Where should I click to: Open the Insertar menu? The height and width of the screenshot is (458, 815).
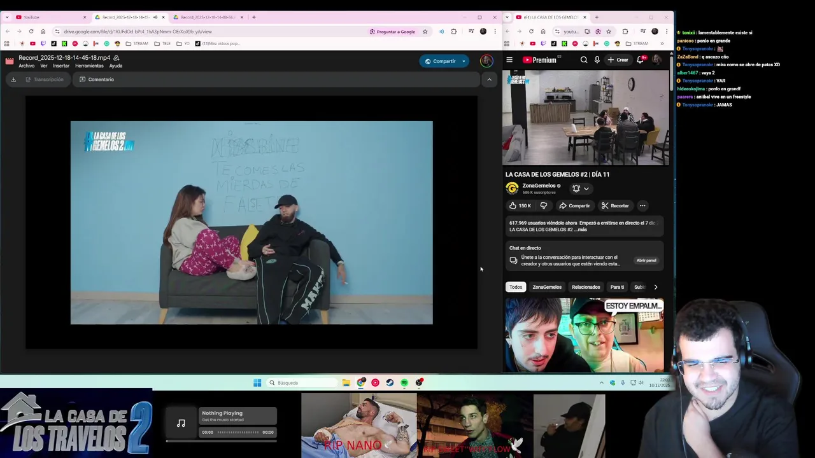[x=61, y=66]
